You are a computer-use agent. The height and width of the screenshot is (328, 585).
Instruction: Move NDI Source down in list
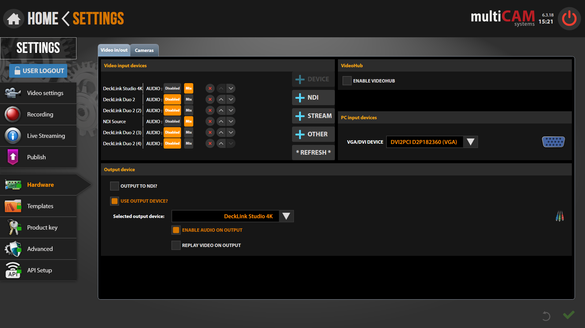[231, 121]
